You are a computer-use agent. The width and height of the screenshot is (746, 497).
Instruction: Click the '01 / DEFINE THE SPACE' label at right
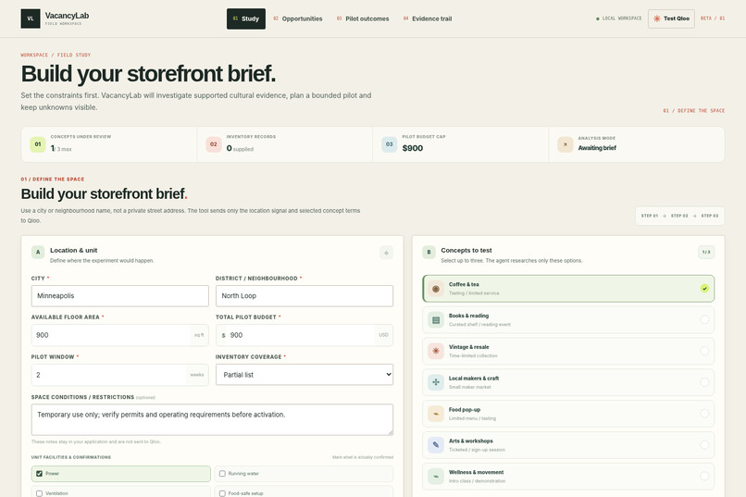(693, 111)
